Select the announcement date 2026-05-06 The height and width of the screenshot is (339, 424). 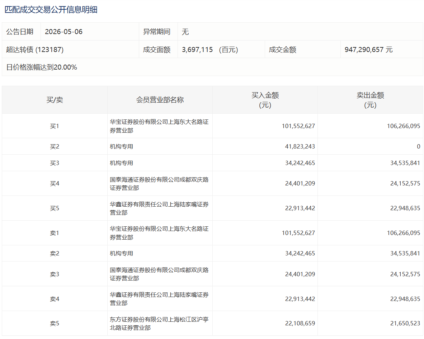pyautogui.click(x=63, y=32)
